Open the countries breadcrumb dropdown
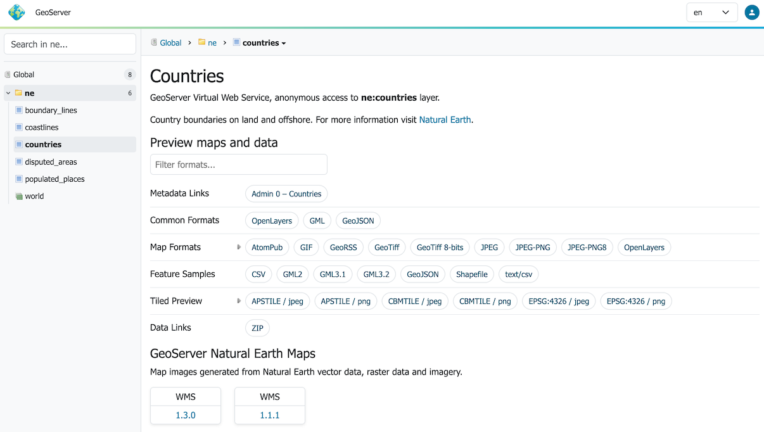764x432 pixels. [x=284, y=43]
